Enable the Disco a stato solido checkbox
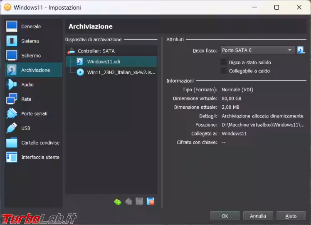Viewport: 311px width, 225px height. (x=224, y=62)
